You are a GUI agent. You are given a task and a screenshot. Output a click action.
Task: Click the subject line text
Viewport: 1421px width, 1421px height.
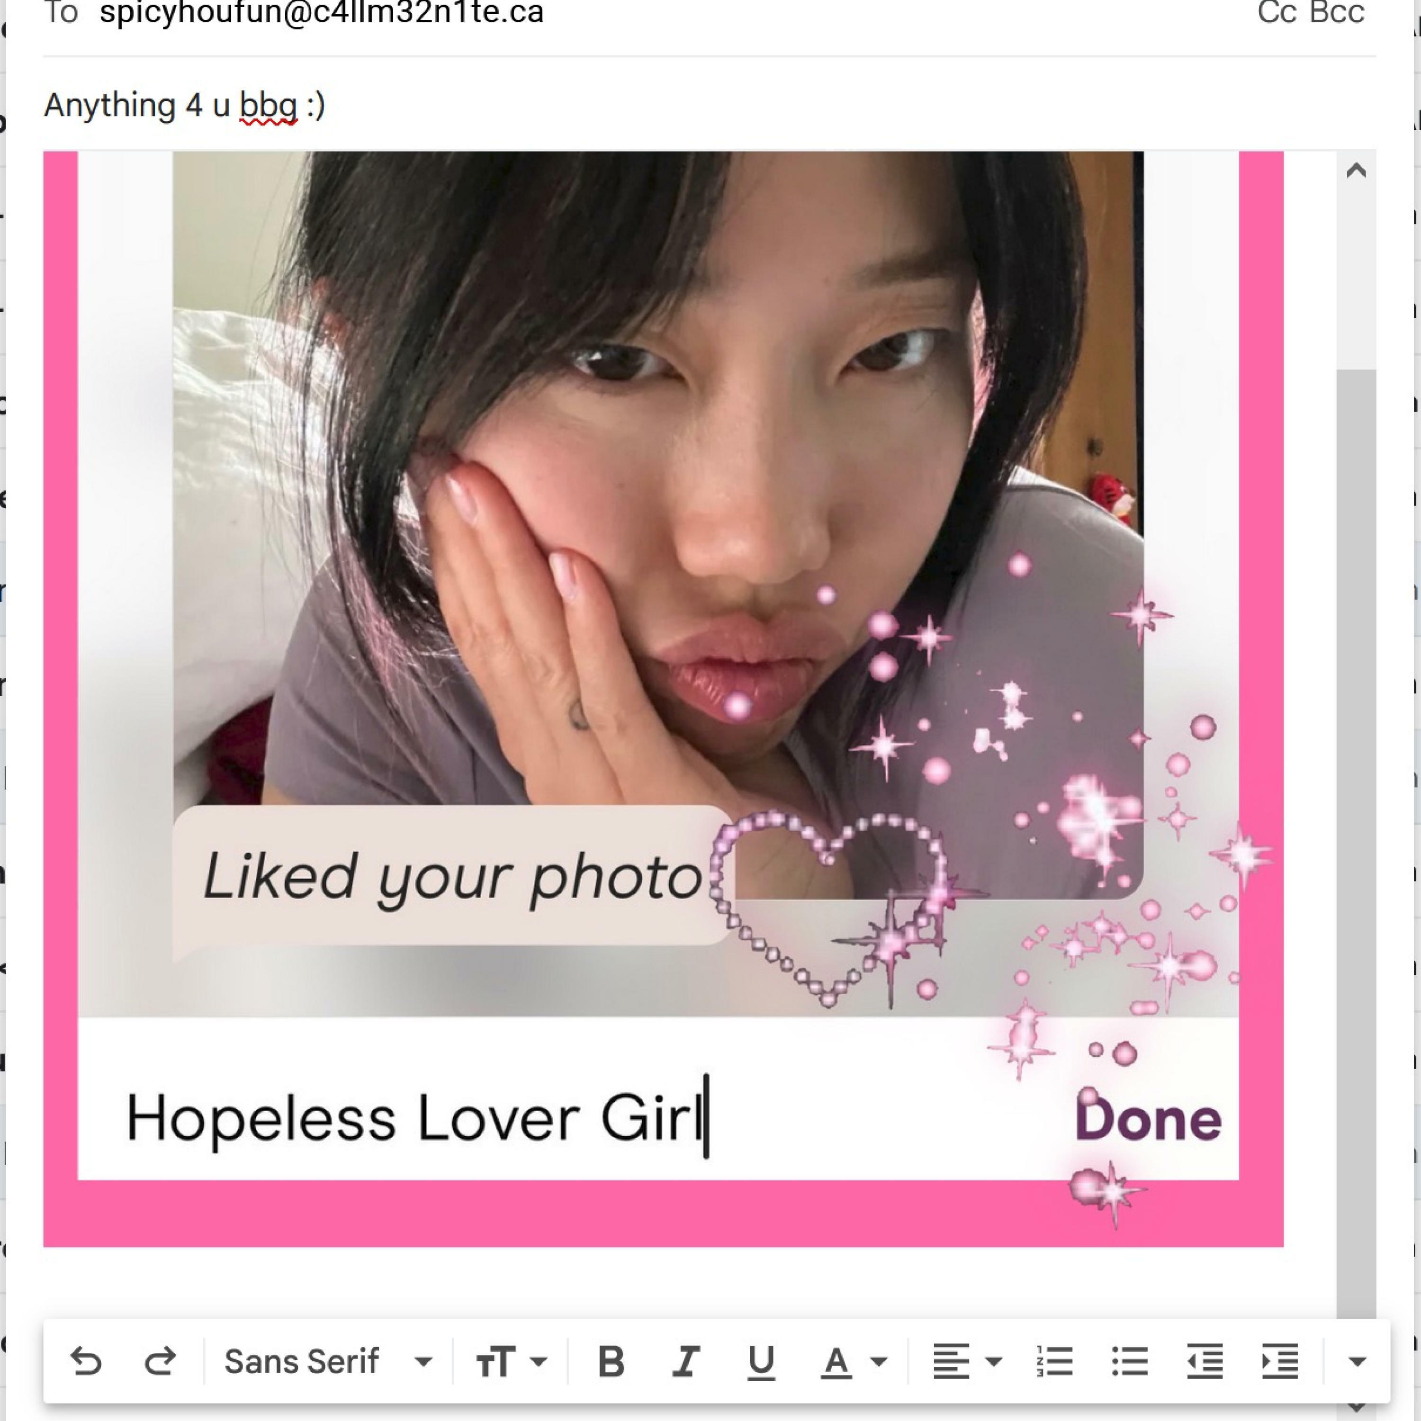tap(184, 105)
